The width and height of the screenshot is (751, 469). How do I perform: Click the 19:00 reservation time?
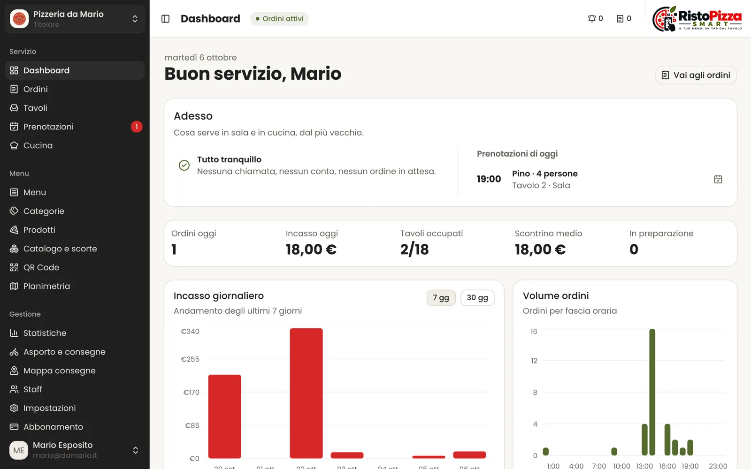click(489, 179)
